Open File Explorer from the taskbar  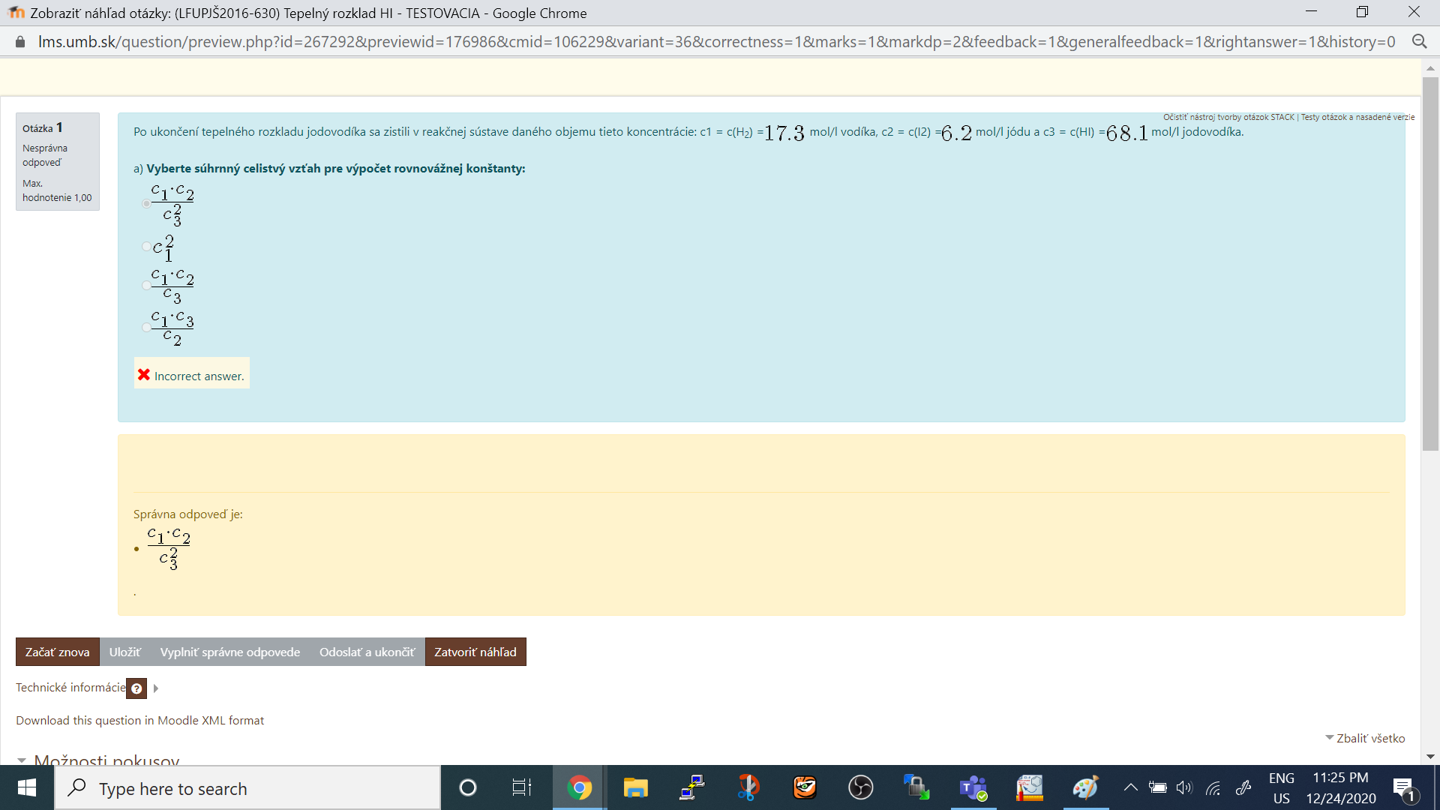pos(635,787)
